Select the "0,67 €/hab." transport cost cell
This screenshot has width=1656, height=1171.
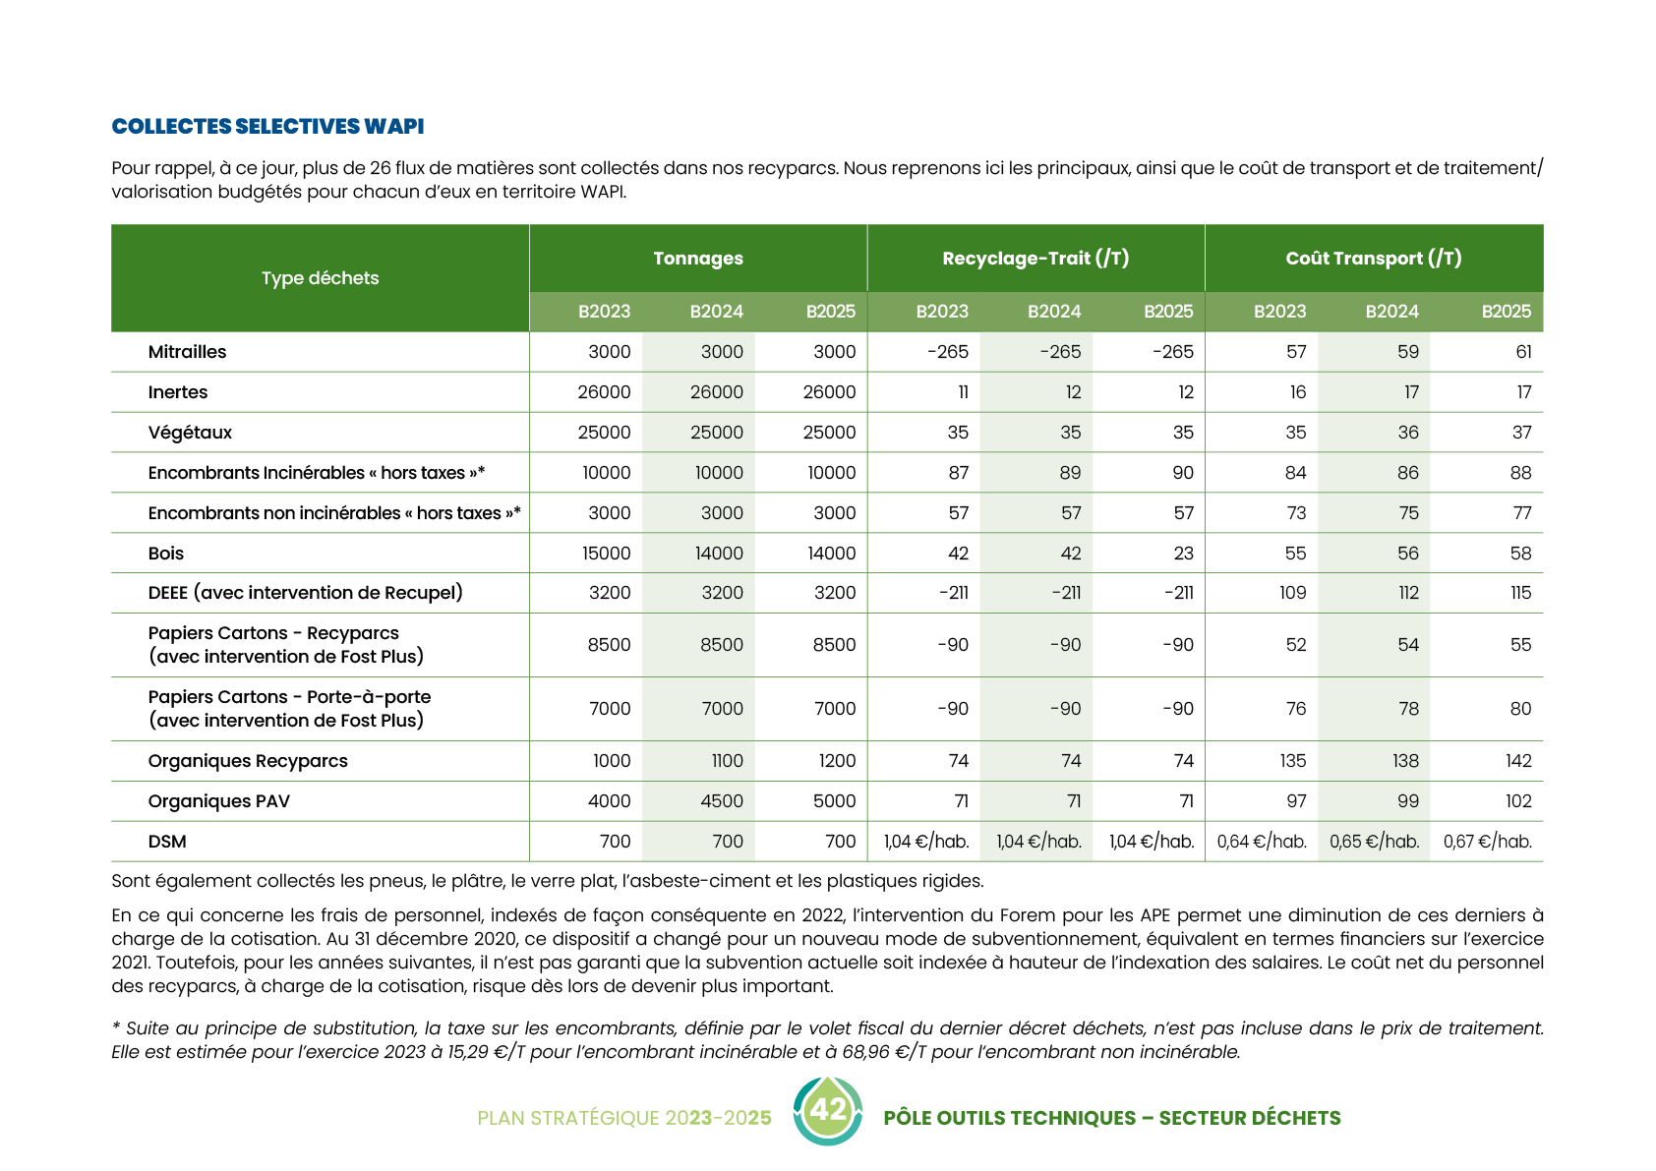coord(1487,842)
